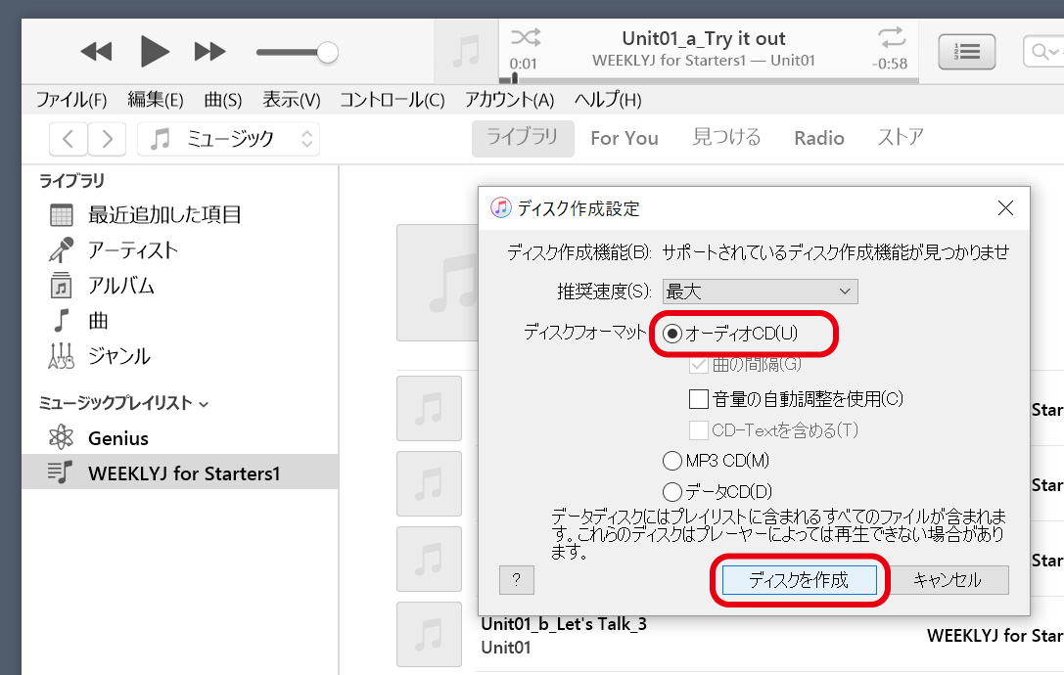Viewport: 1064px width, 675px height.
Task: Switch to the 見つける tab
Action: pos(726,138)
